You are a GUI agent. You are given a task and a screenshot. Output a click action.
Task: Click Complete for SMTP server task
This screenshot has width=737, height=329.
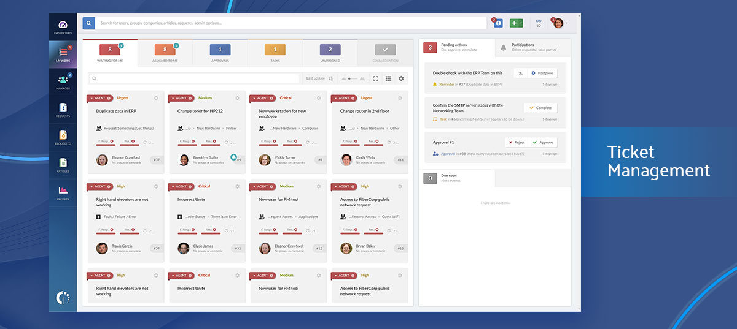[540, 108]
